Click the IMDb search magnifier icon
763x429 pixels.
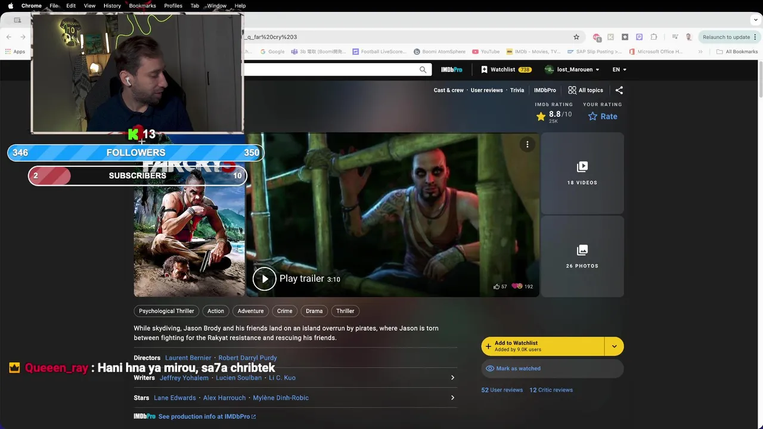click(x=423, y=70)
